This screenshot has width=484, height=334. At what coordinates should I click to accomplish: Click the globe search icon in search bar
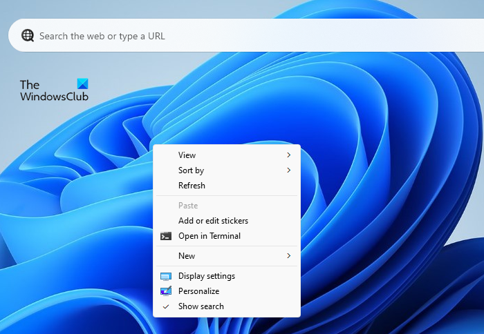click(28, 36)
